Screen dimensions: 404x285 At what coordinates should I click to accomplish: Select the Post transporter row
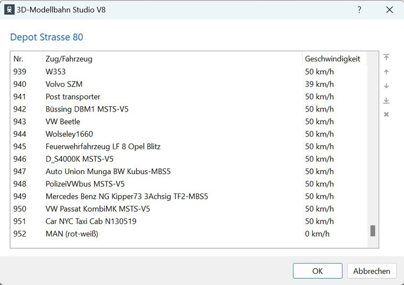point(73,97)
